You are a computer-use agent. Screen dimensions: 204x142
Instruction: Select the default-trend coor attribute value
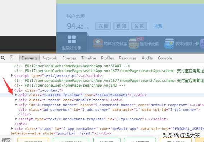pyautogui.click(x=91, y=100)
